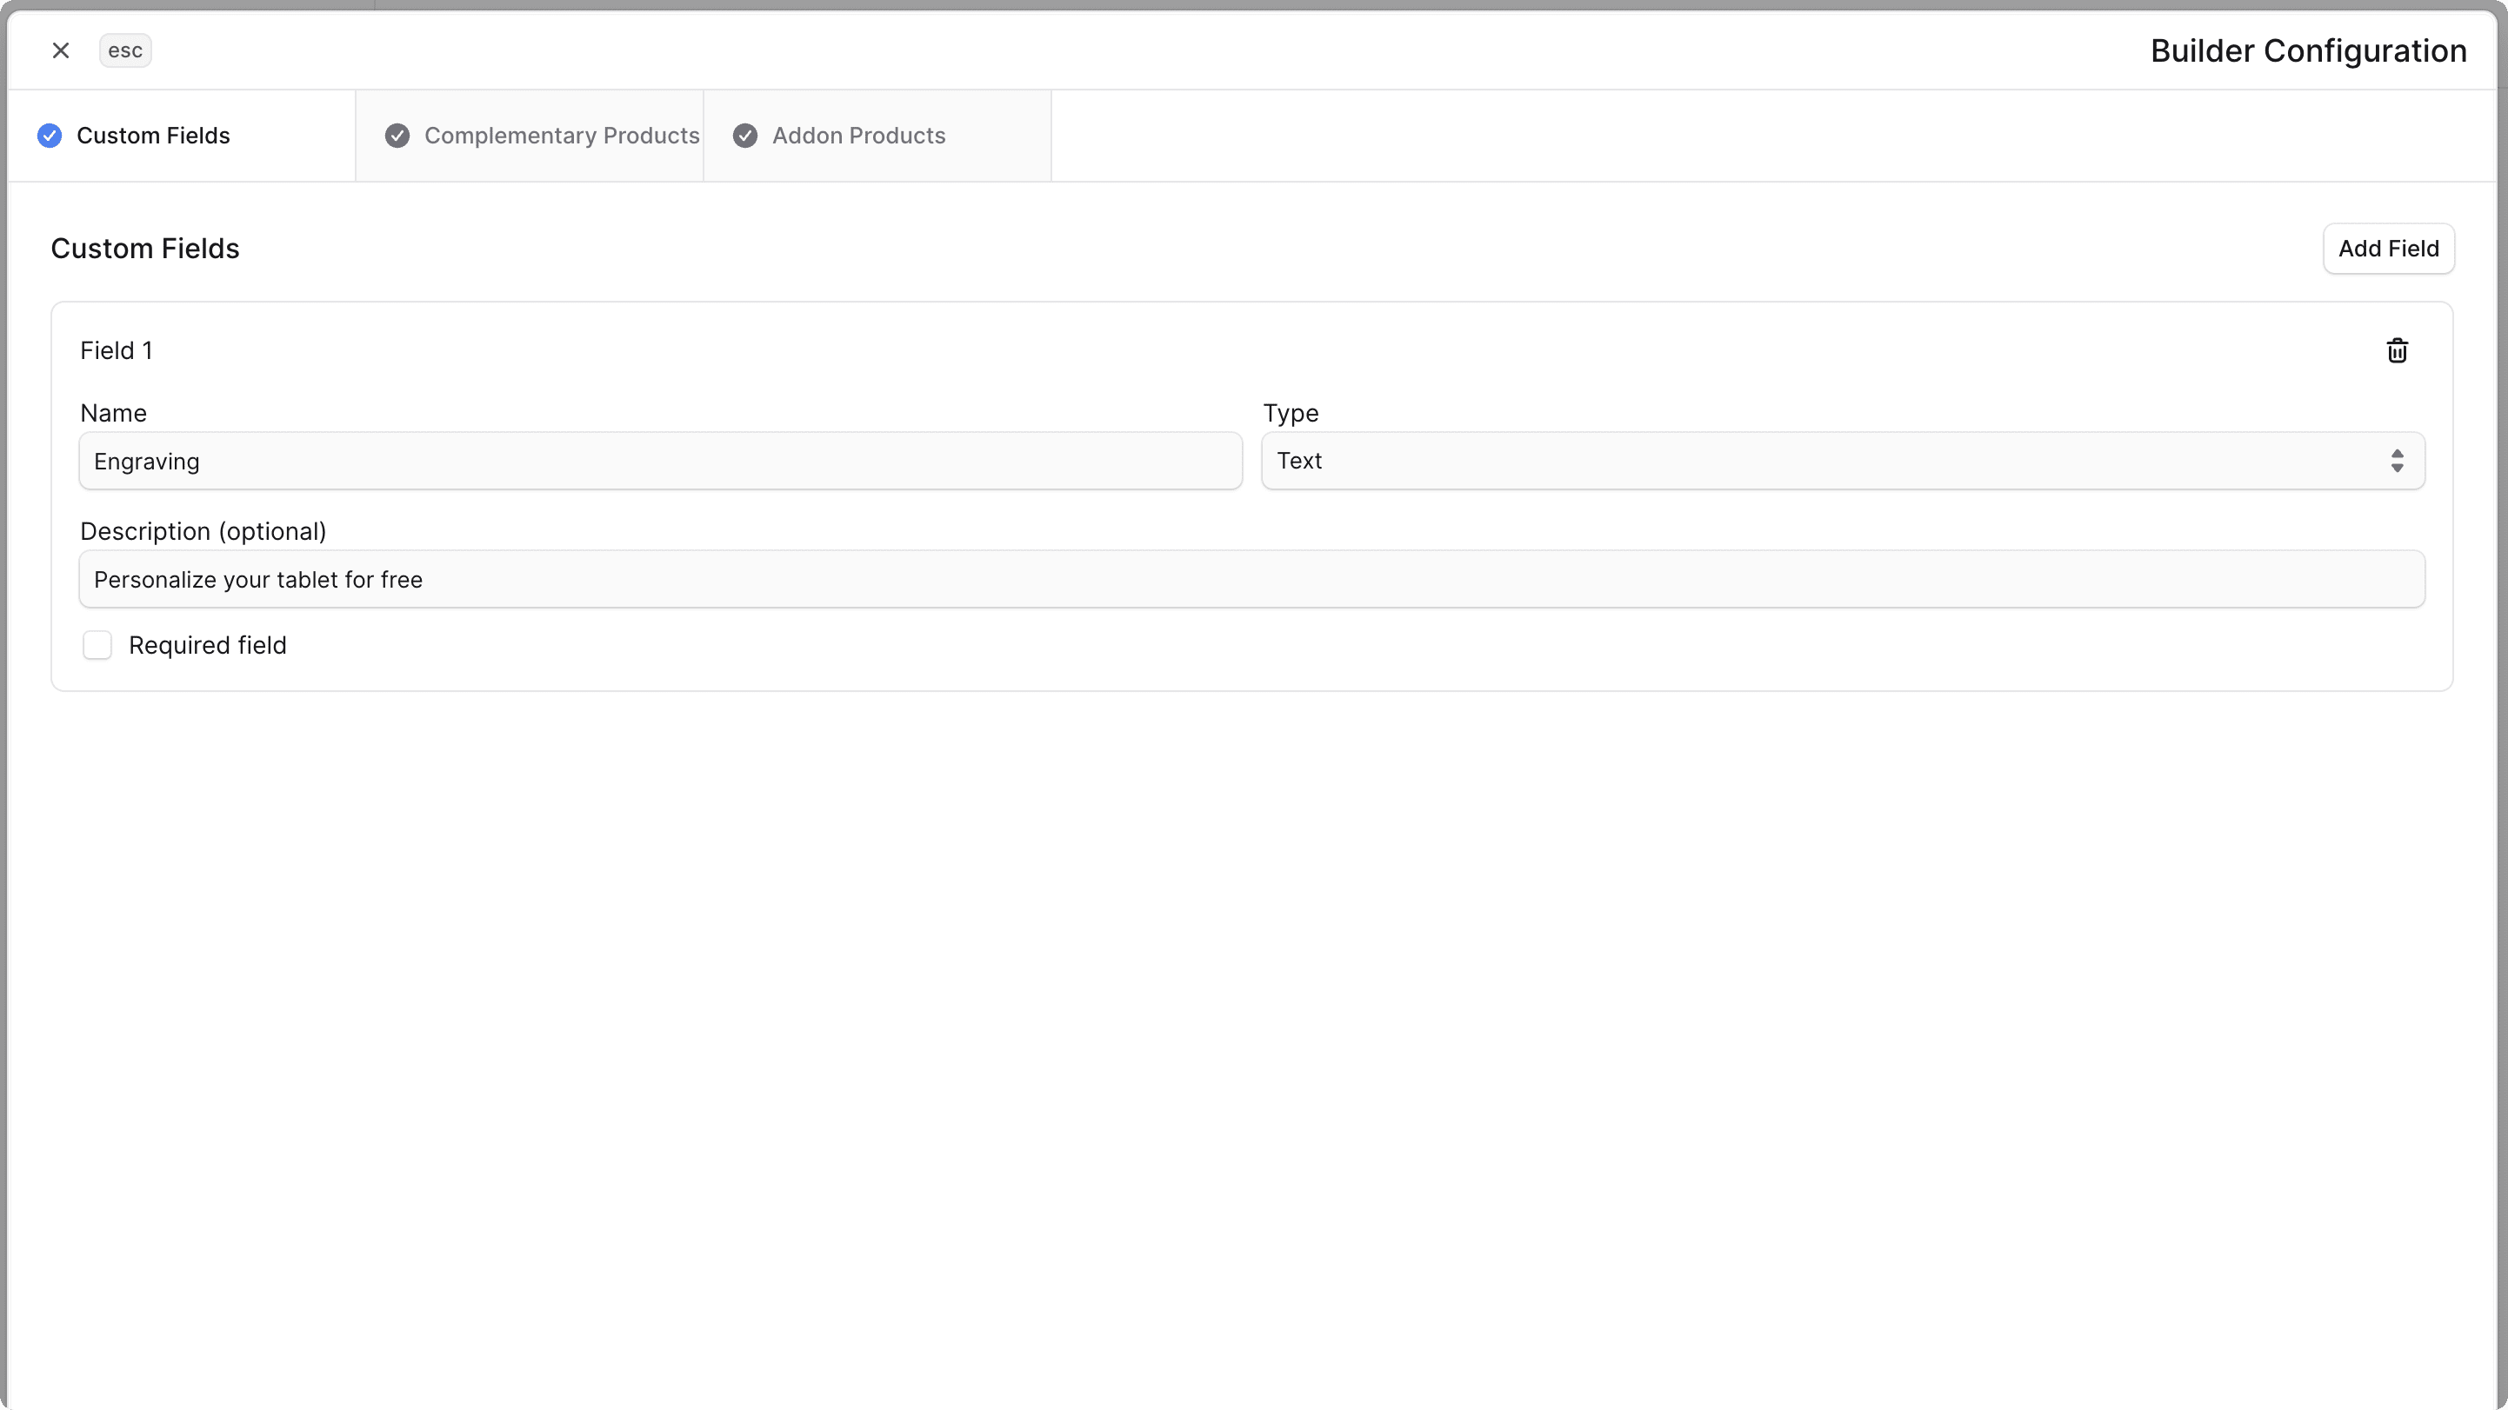Click the delete trash icon for Field 1

click(x=2397, y=350)
